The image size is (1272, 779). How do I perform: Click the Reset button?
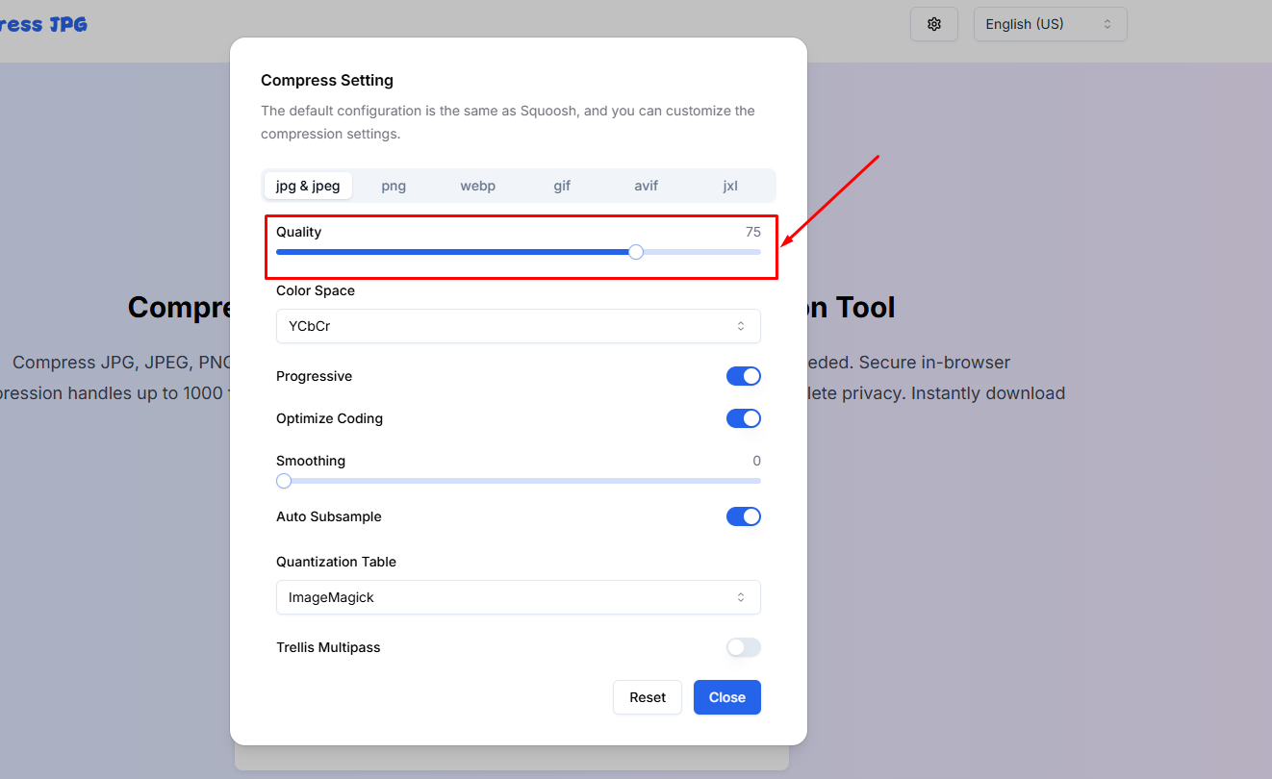pos(648,697)
